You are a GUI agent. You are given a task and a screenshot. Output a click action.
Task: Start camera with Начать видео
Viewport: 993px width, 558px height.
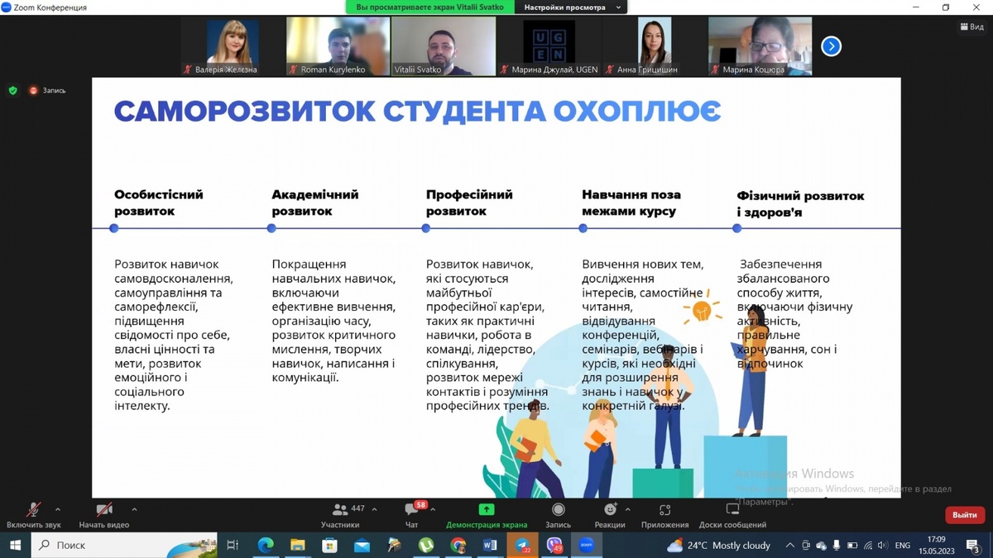[104, 515]
